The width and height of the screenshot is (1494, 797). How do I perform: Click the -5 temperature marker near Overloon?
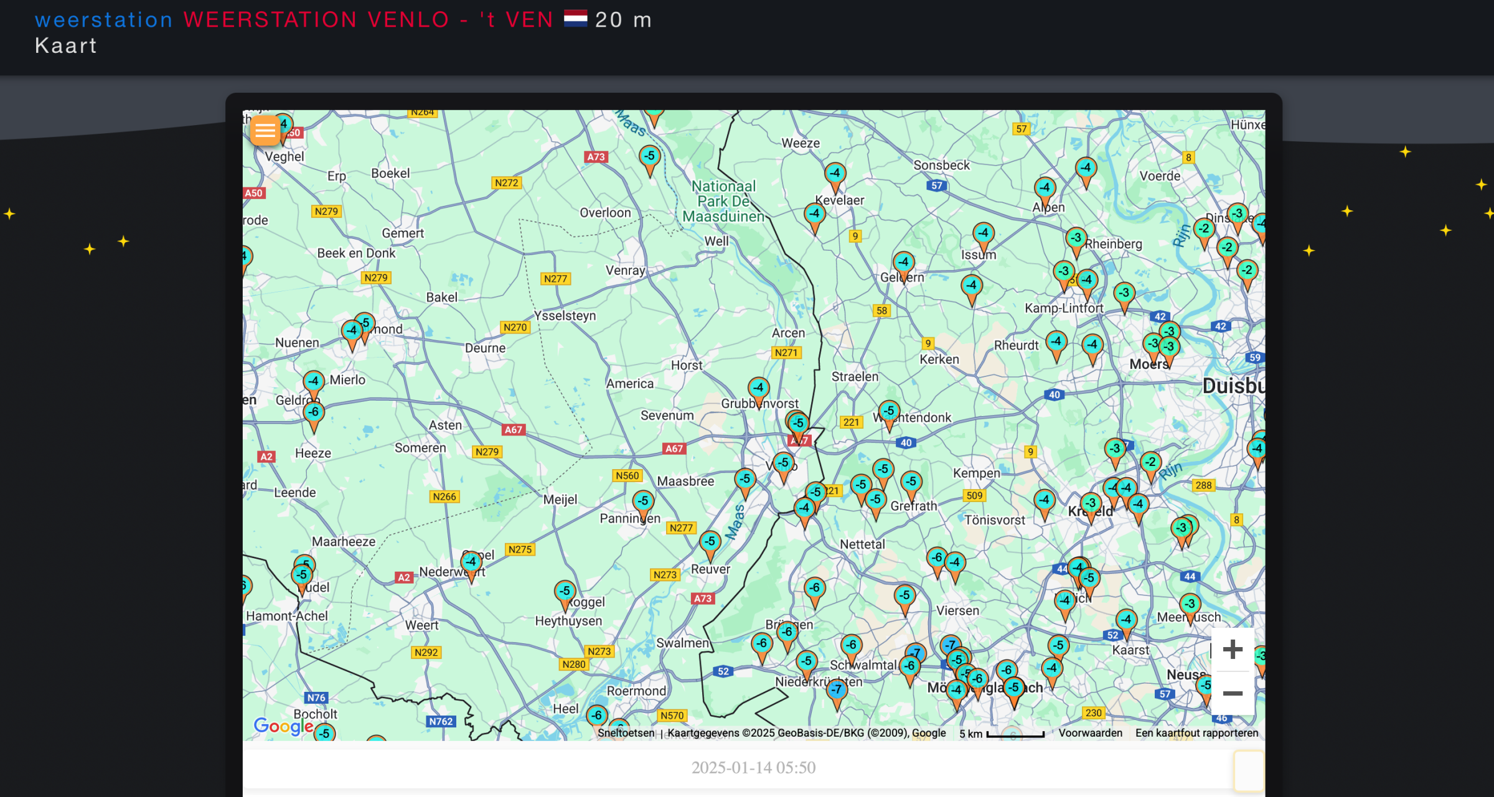pyautogui.click(x=649, y=156)
